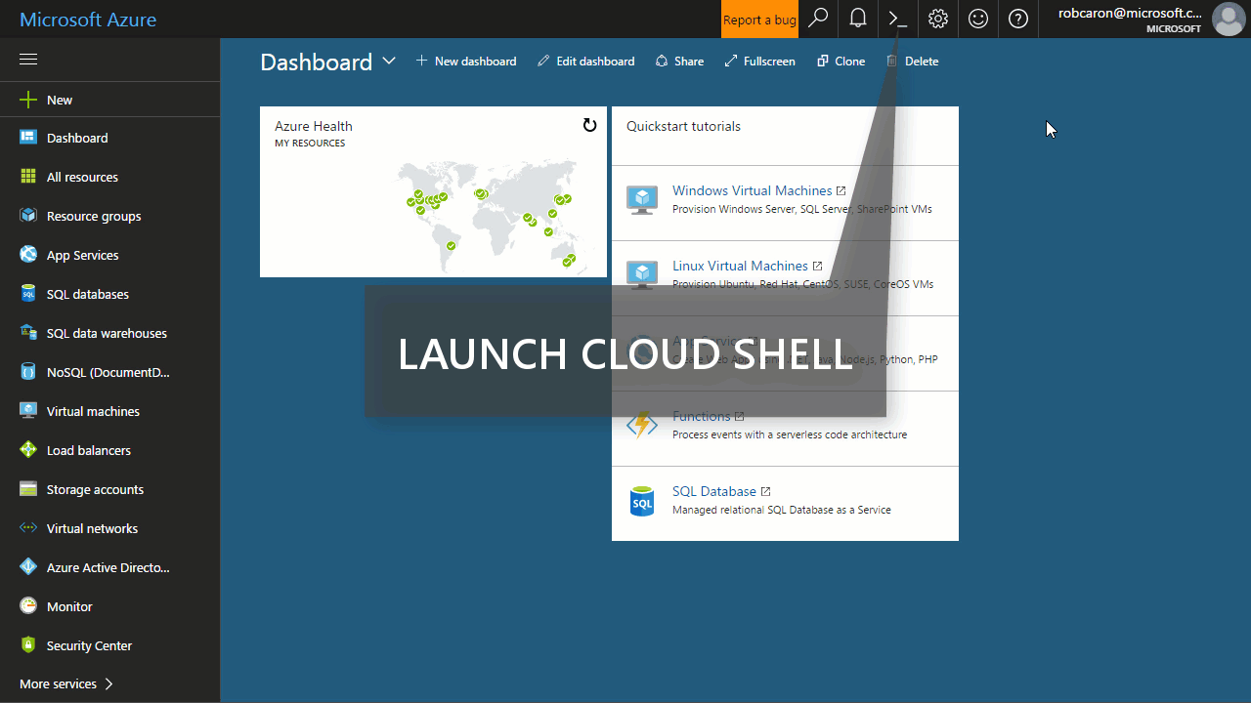1251x703 pixels.
Task: Click the Load balancers diamond icon
Action: pos(28,450)
